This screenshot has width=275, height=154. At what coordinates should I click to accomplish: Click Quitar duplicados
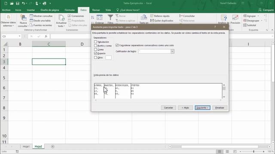(x=162, y=21)
